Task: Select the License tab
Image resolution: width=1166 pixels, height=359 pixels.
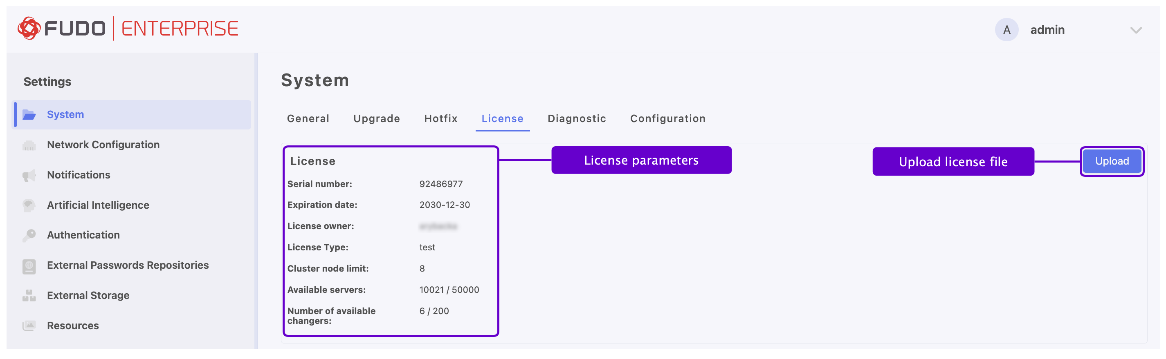Action: pyautogui.click(x=502, y=118)
